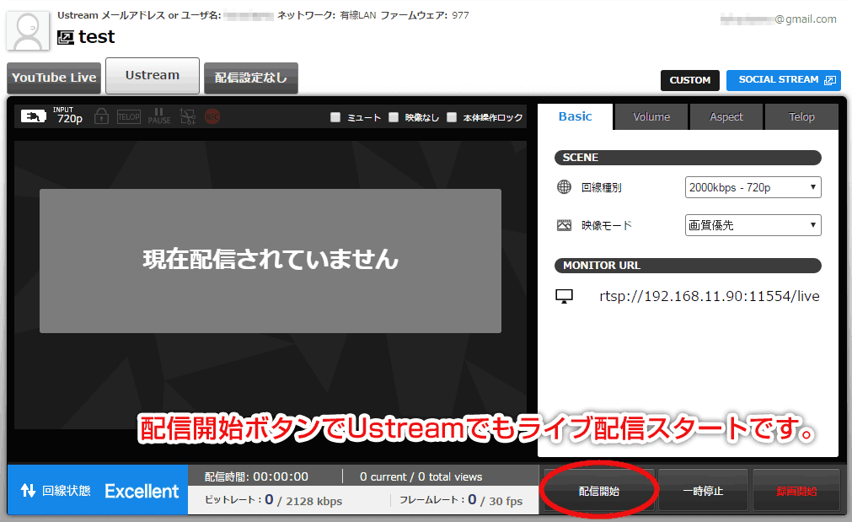Click the ビットレート 0 / 2128 kbps readout
The image size is (852, 522).
point(273,500)
